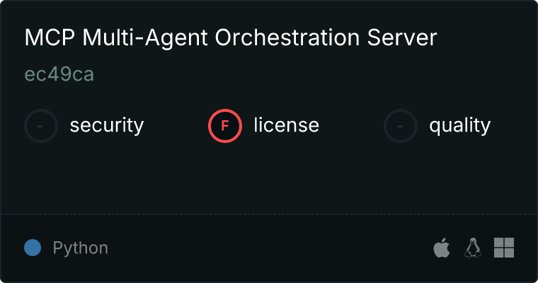Viewport: 538px width, 283px height.
Task: Click the ec49ca commit hash
Action: coord(59,74)
